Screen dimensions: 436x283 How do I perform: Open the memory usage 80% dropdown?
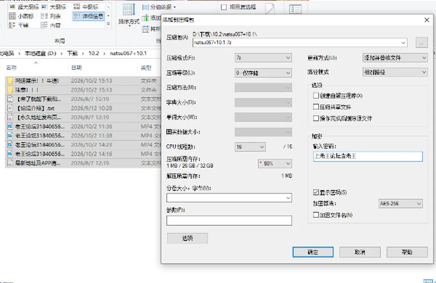click(x=275, y=164)
